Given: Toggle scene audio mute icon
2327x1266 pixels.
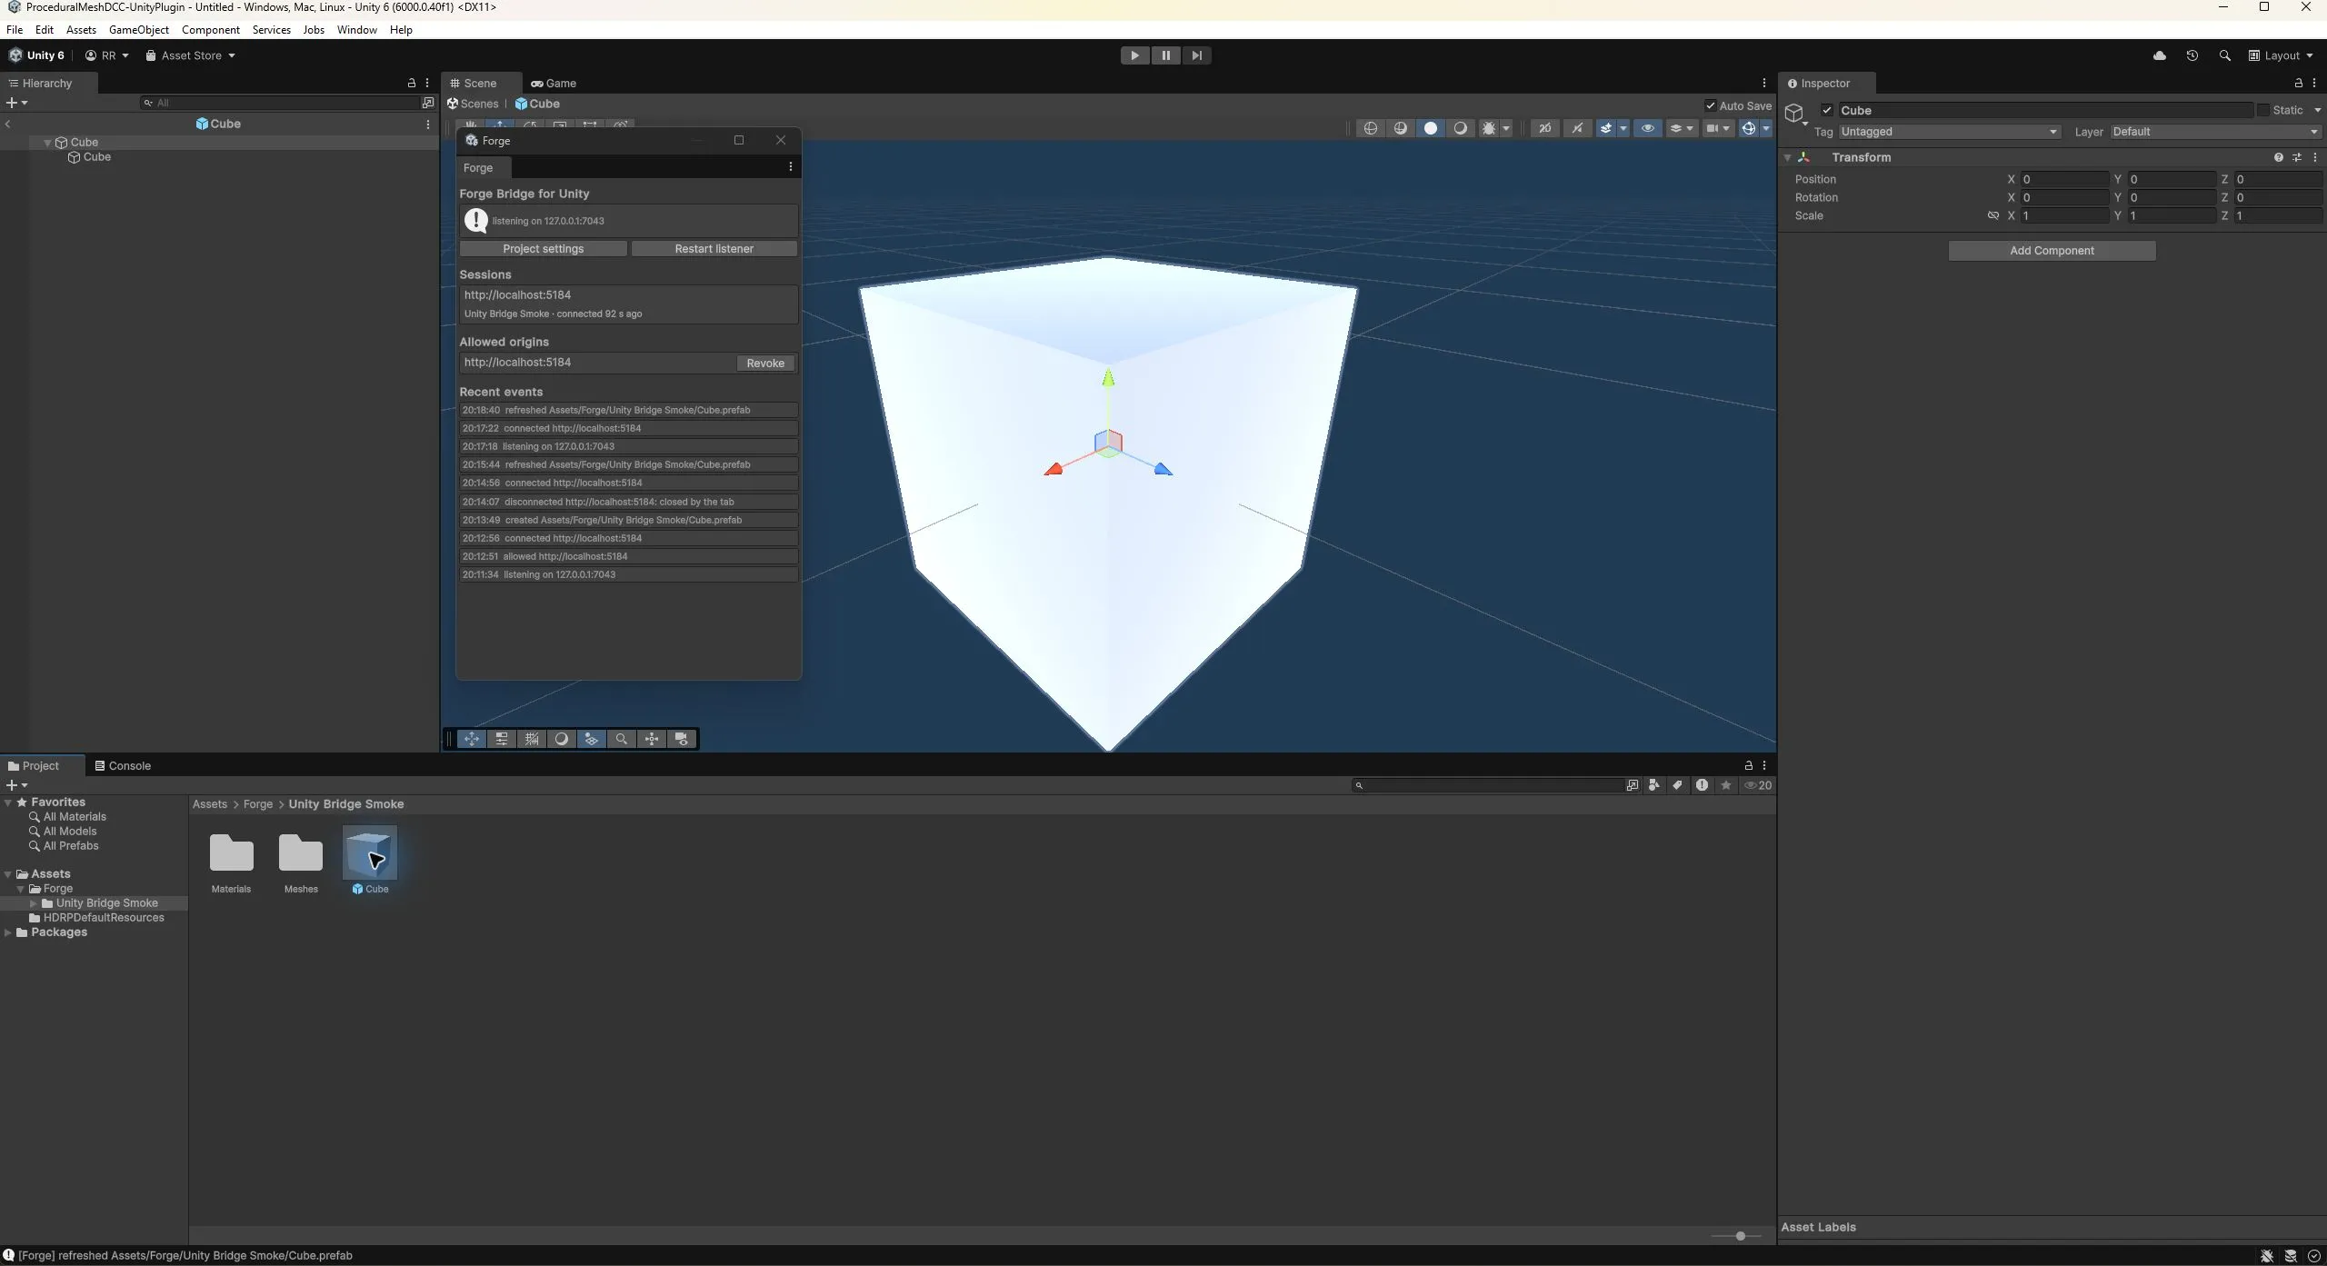Looking at the screenshot, I should tap(1578, 128).
